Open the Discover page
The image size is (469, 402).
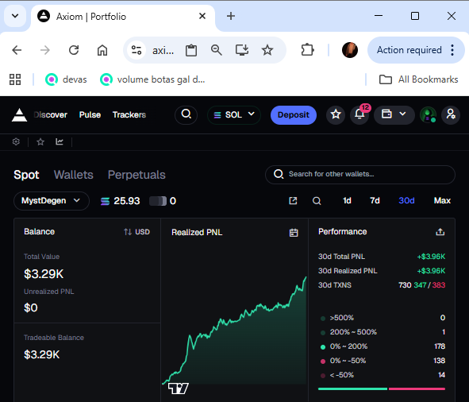coord(51,114)
